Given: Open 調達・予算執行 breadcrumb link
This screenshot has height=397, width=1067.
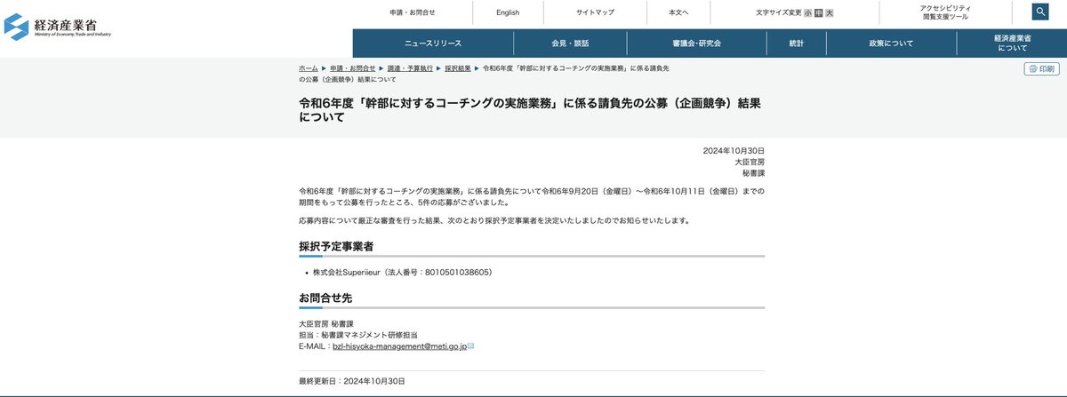Looking at the screenshot, I should (410, 68).
